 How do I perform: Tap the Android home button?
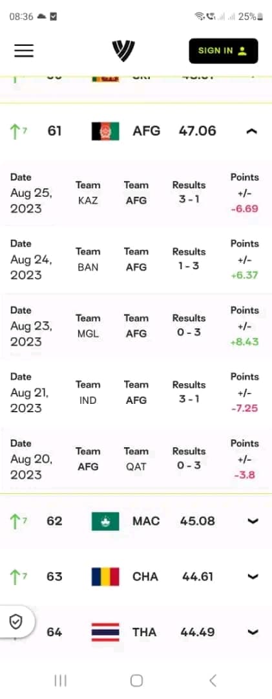tap(136, 680)
